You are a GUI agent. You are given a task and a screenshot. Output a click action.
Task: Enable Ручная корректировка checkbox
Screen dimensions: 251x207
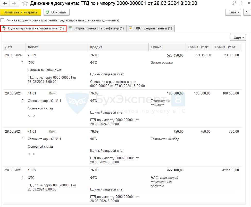coord(2,20)
